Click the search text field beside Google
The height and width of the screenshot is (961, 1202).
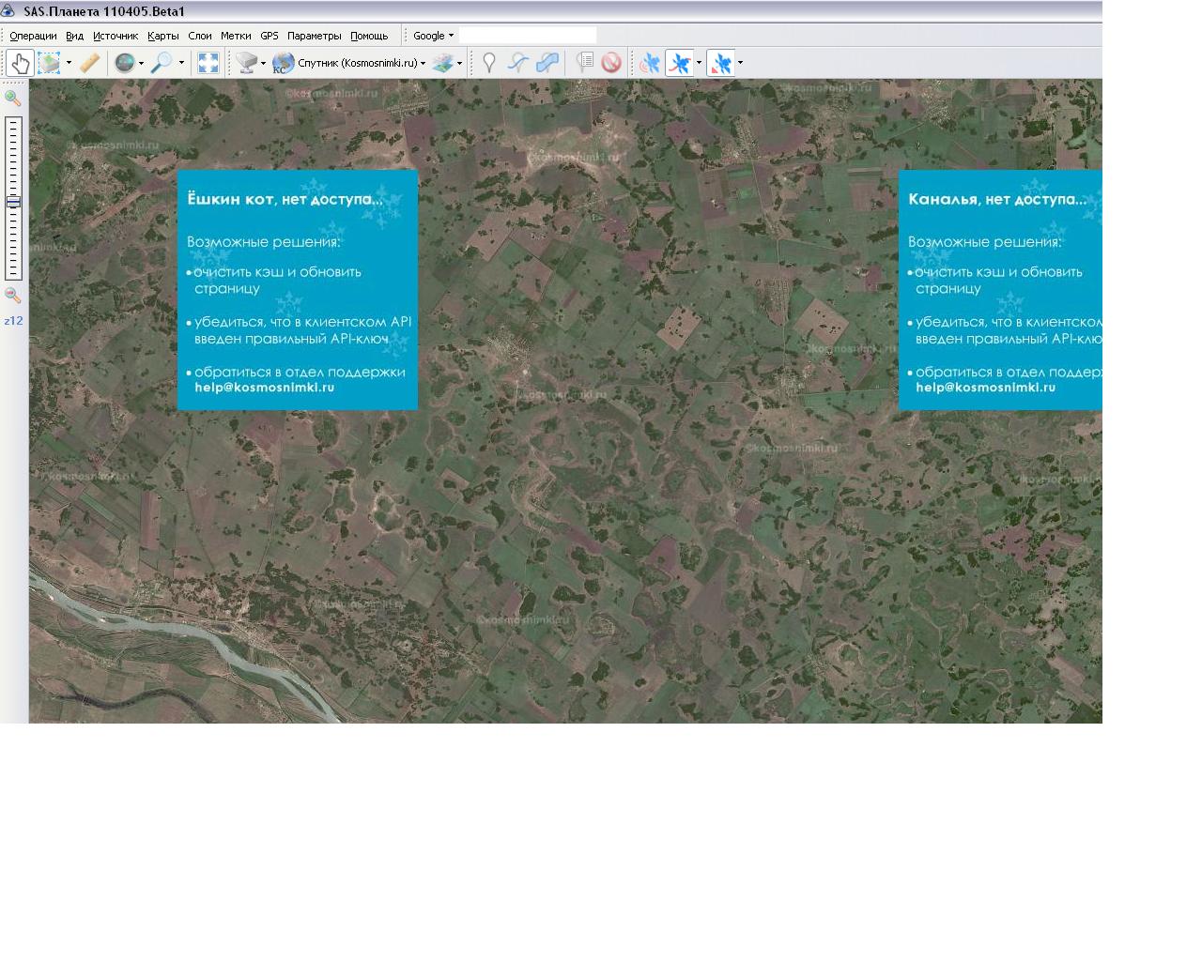(528, 36)
